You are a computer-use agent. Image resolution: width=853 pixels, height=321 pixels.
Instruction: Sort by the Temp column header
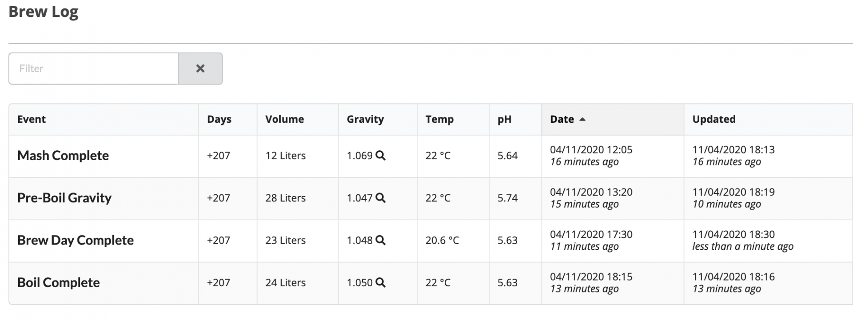click(x=439, y=119)
